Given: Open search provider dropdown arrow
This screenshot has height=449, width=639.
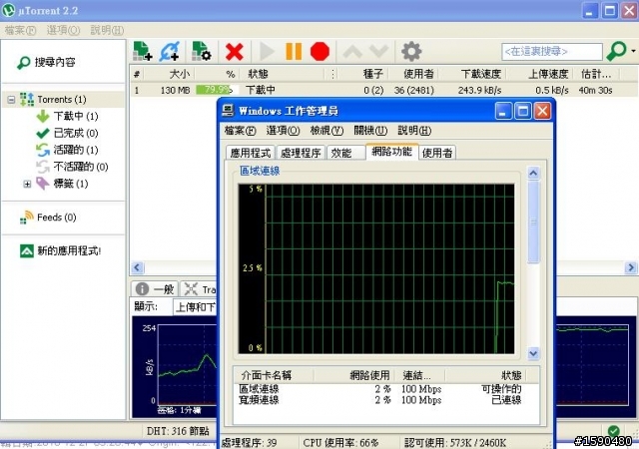Looking at the screenshot, I should (633, 51).
